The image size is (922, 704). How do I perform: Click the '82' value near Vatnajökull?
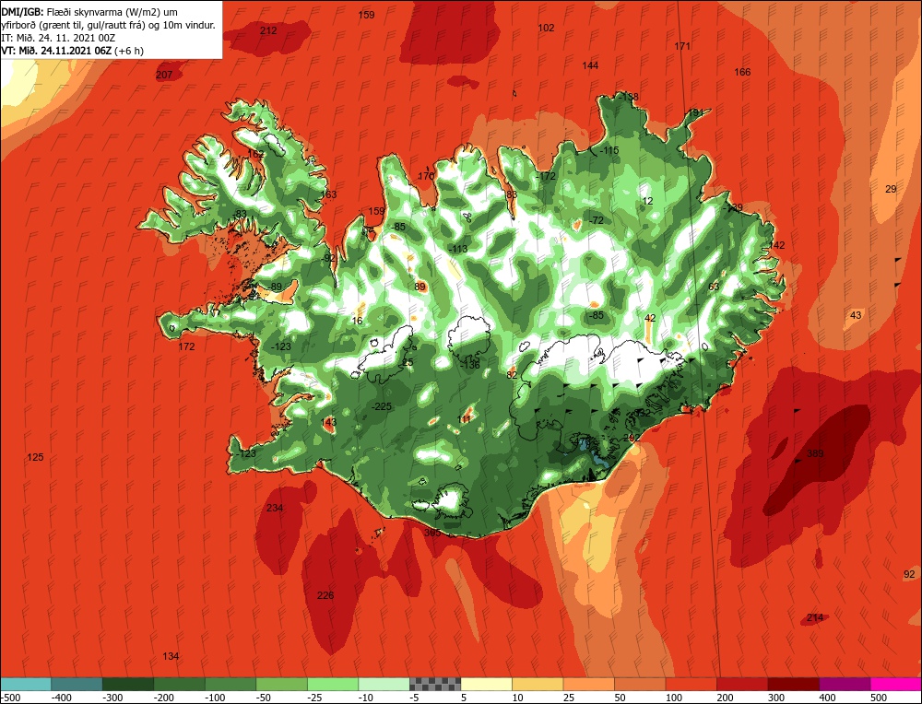coord(512,375)
